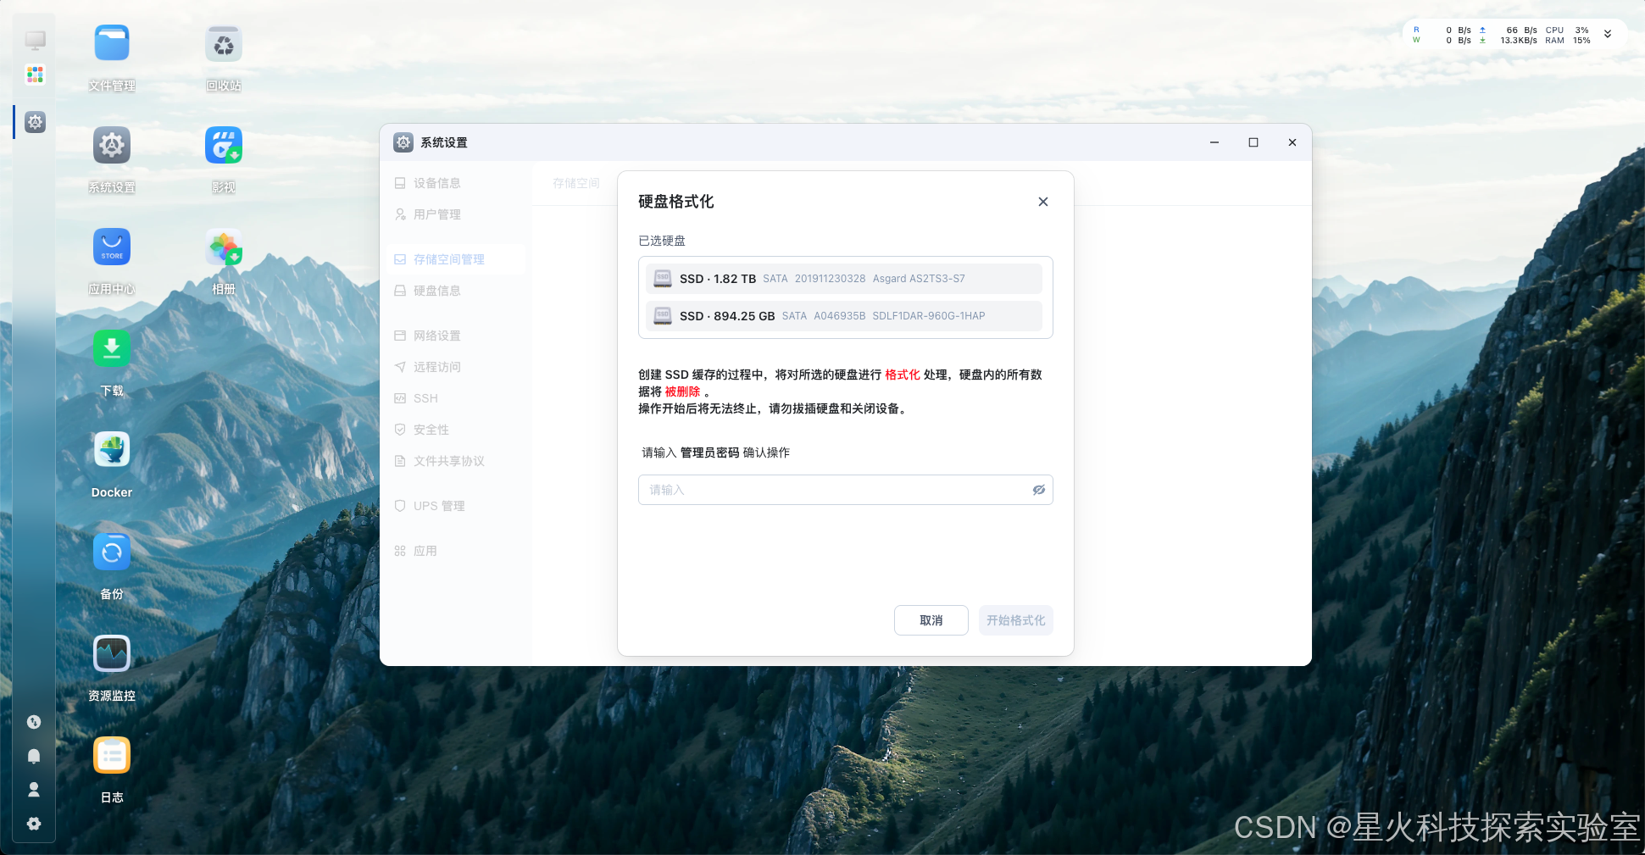Launch the Docker desktop icon
This screenshot has height=855, width=1645.
(112, 451)
